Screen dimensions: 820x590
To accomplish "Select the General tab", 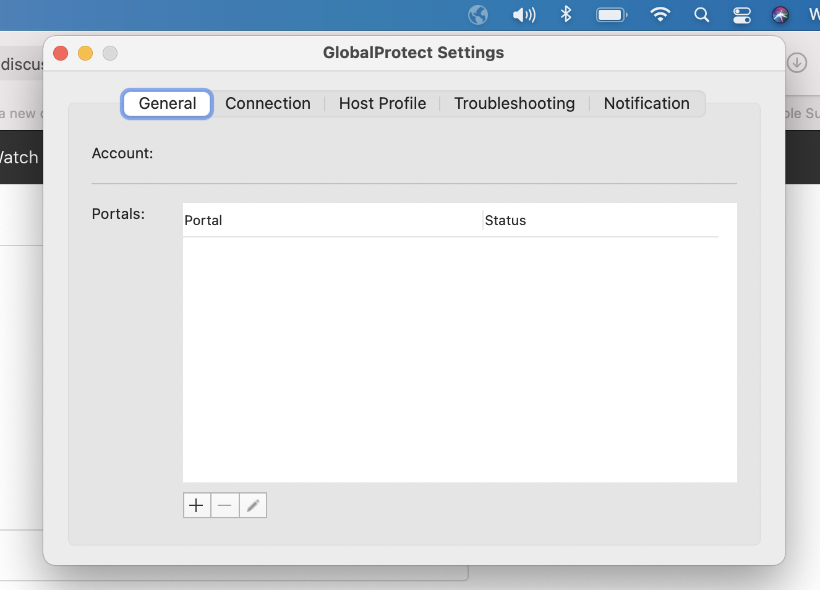I will tap(168, 103).
